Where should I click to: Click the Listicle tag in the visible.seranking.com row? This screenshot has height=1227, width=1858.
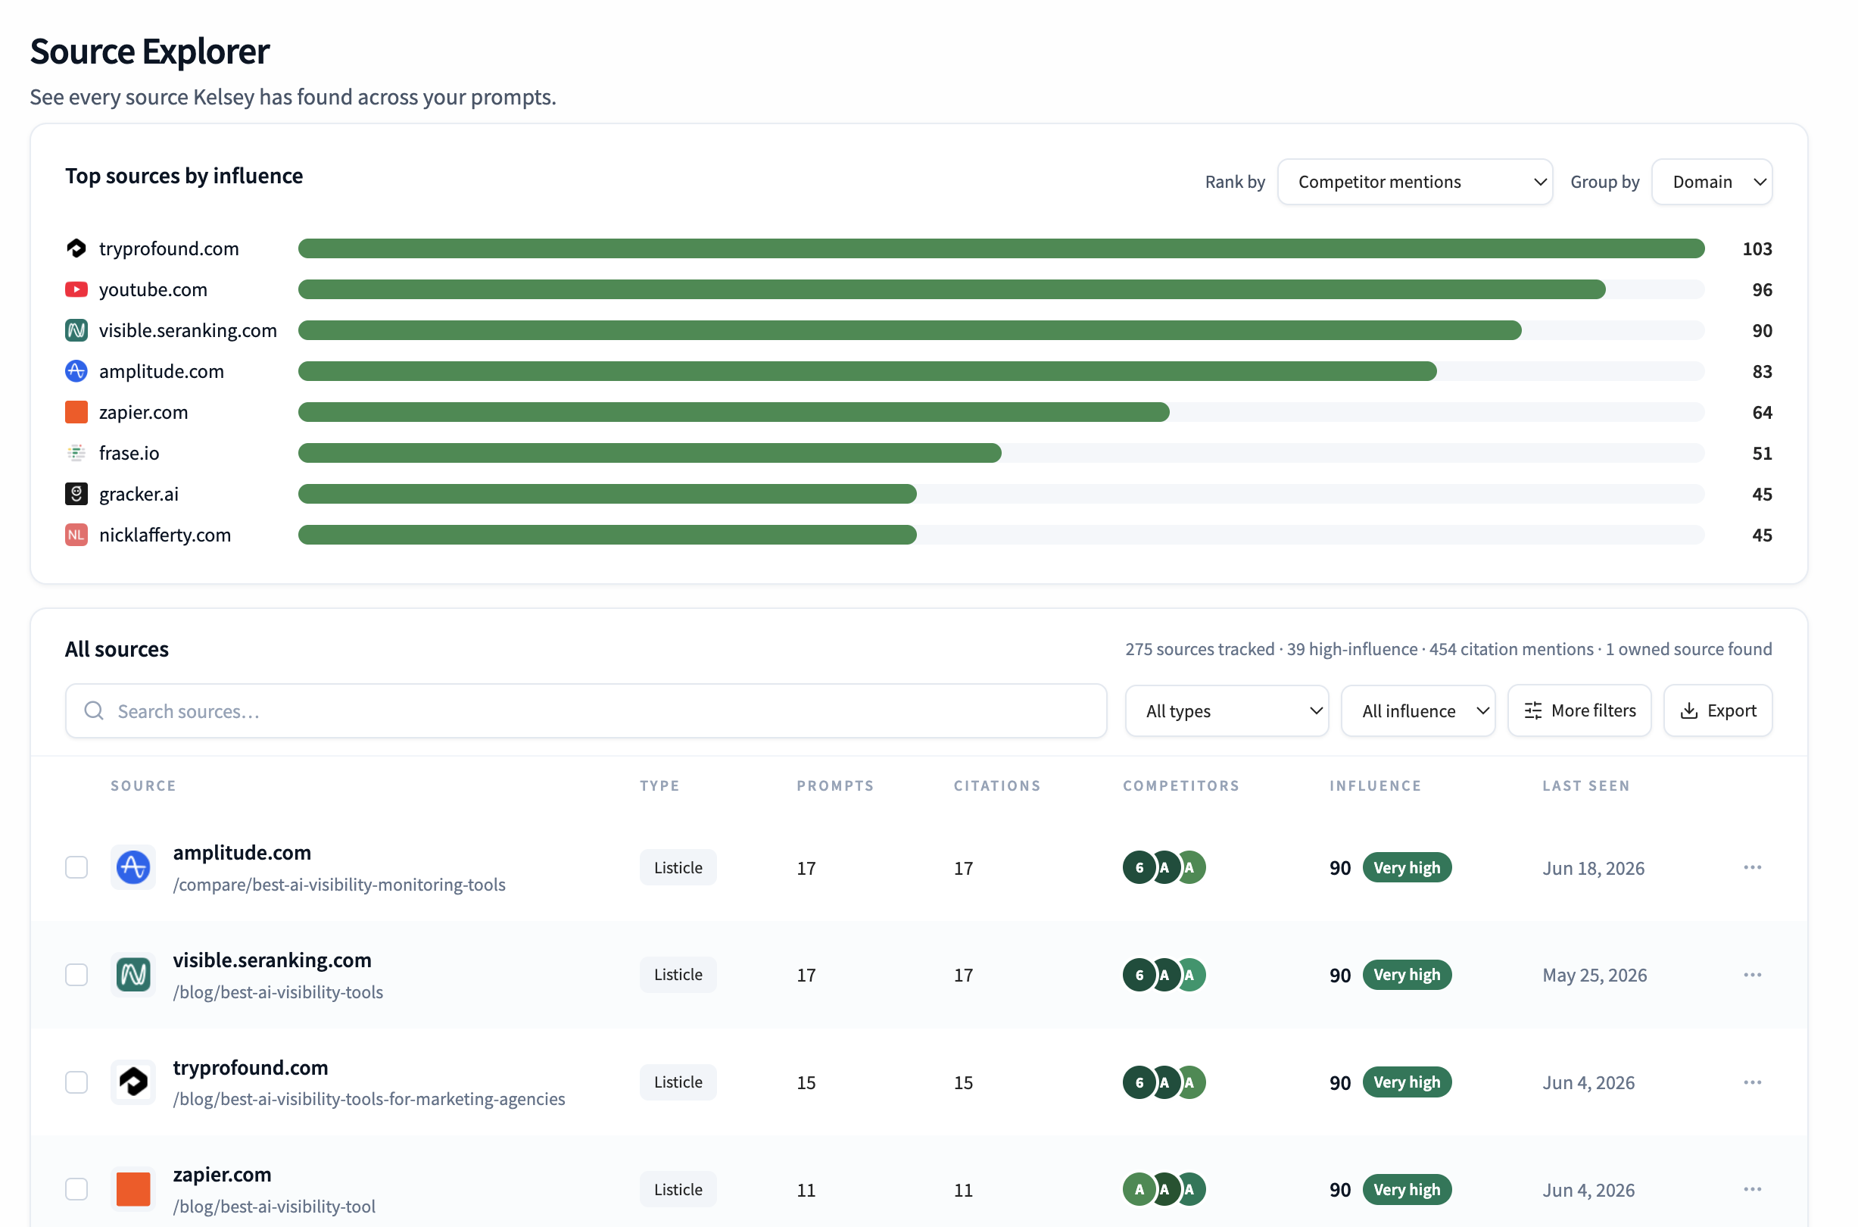(x=678, y=975)
